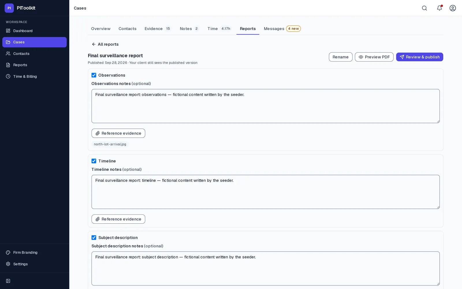The height and width of the screenshot is (289, 462).
Task: Click into Observations notes text area
Action: click(266, 106)
